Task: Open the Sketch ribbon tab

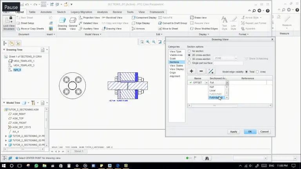Action: point(61,12)
